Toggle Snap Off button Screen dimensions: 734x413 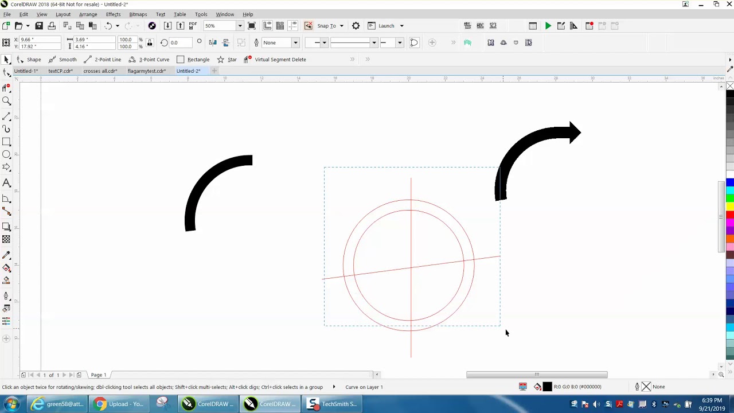tap(309, 26)
